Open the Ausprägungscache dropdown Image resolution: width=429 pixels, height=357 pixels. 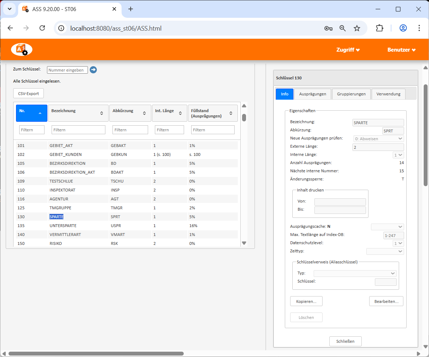(387, 227)
